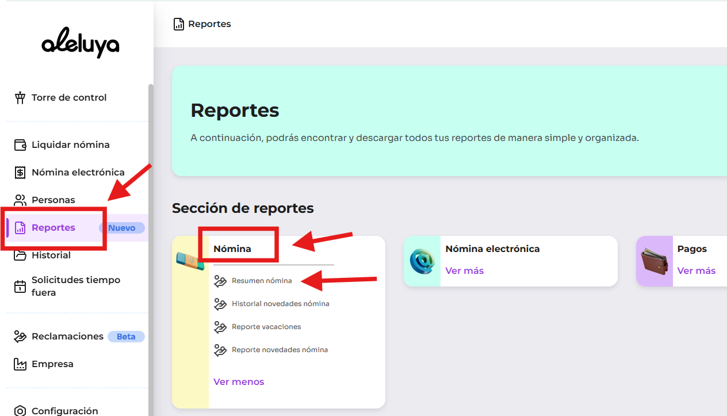Viewport: 727px width, 416px height.
Task: Click the Configuración gear icon
Action: tap(21, 411)
